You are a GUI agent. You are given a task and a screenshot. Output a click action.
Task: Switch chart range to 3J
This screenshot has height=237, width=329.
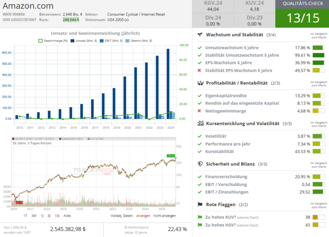(x=49, y=216)
